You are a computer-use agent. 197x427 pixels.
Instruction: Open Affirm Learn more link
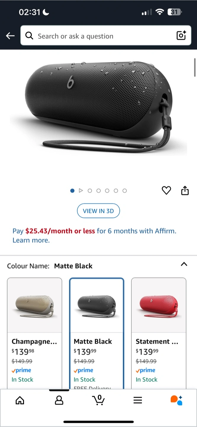[x=31, y=240]
